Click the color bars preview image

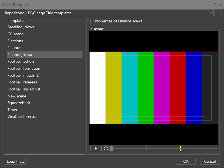click(153, 88)
